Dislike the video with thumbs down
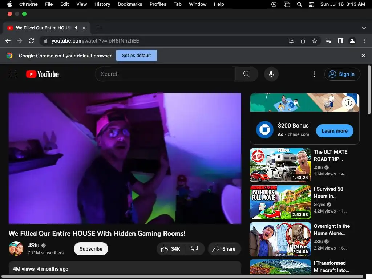This screenshot has height=279, width=372. click(195, 249)
